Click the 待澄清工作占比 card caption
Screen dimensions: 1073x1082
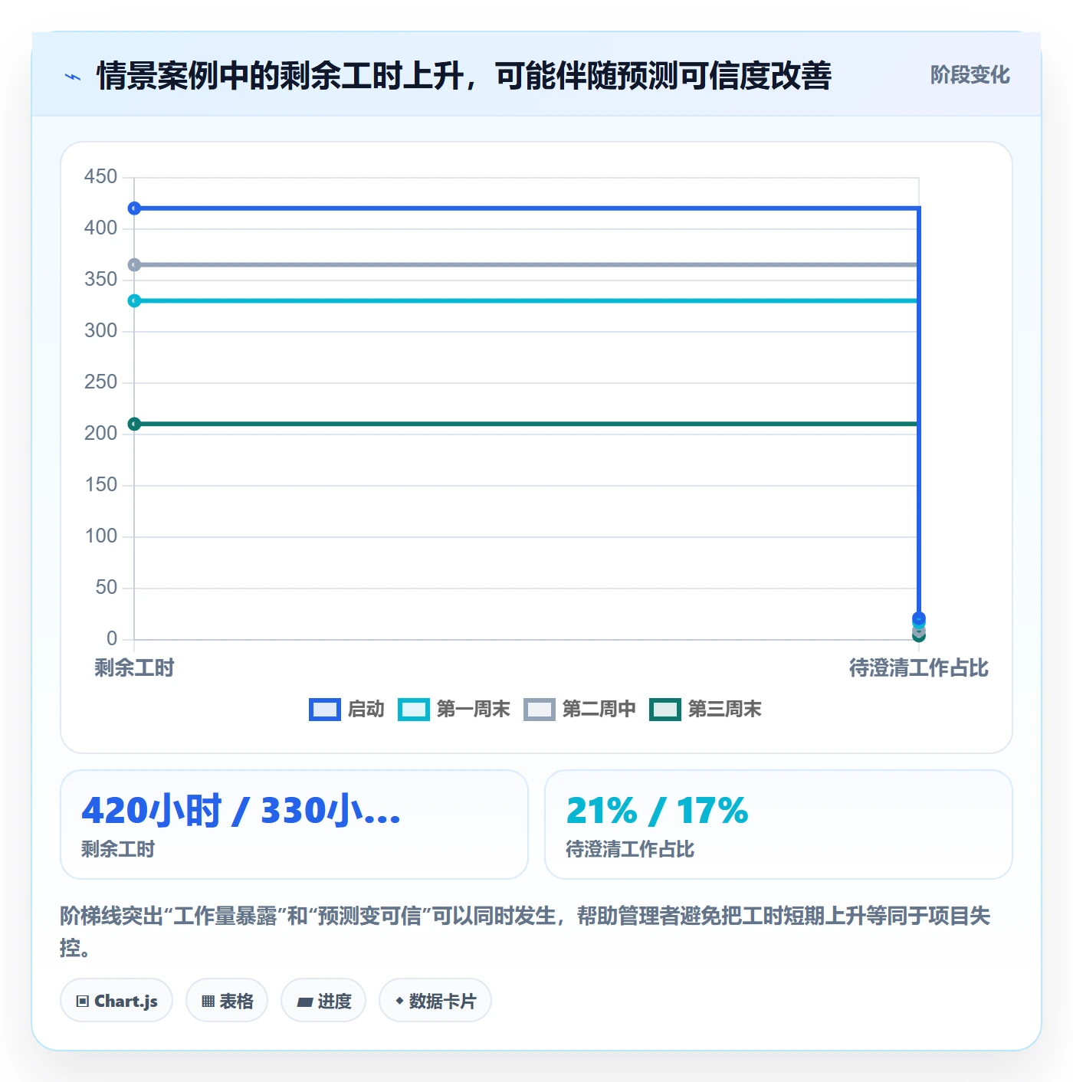click(630, 849)
